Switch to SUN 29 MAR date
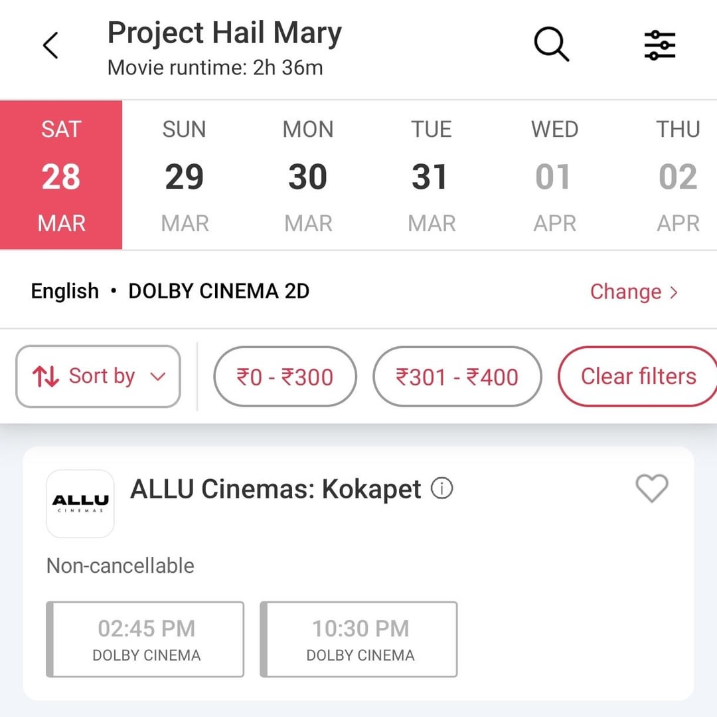Viewport: 717px width, 717px height. tap(185, 175)
